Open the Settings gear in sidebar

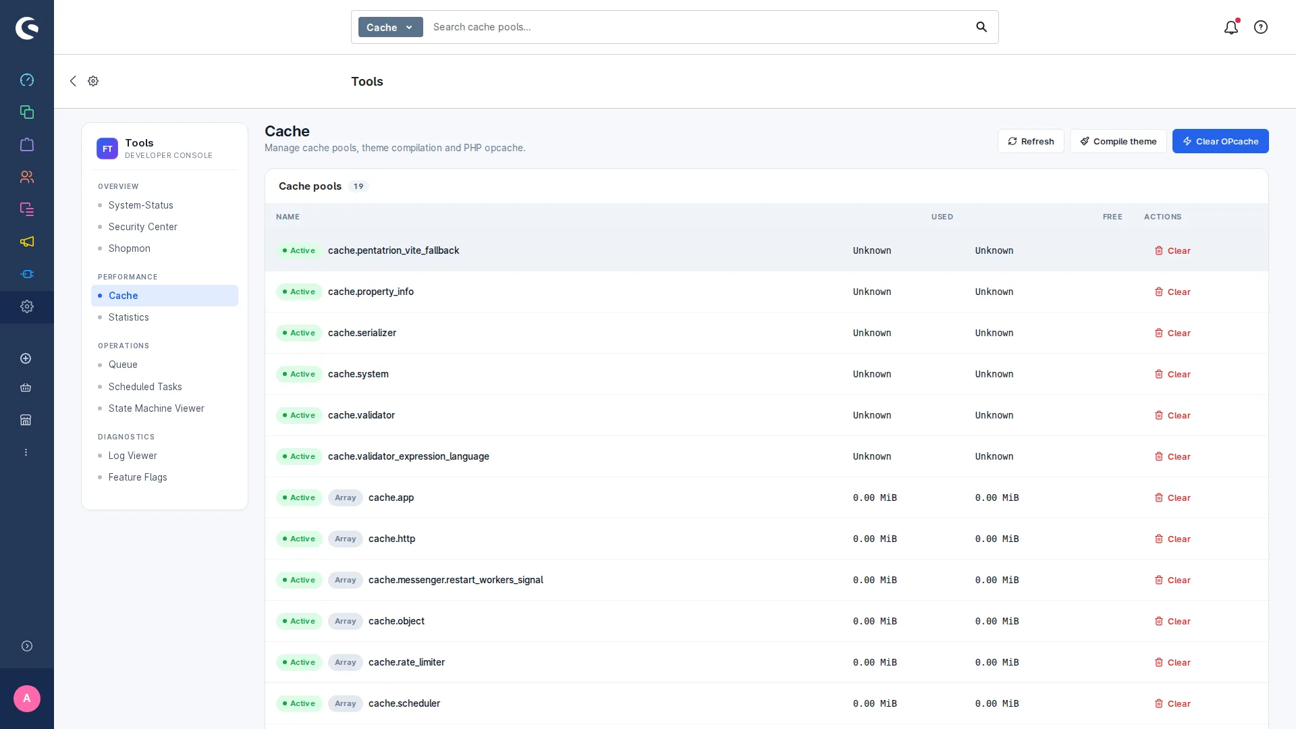(x=27, y=306)
